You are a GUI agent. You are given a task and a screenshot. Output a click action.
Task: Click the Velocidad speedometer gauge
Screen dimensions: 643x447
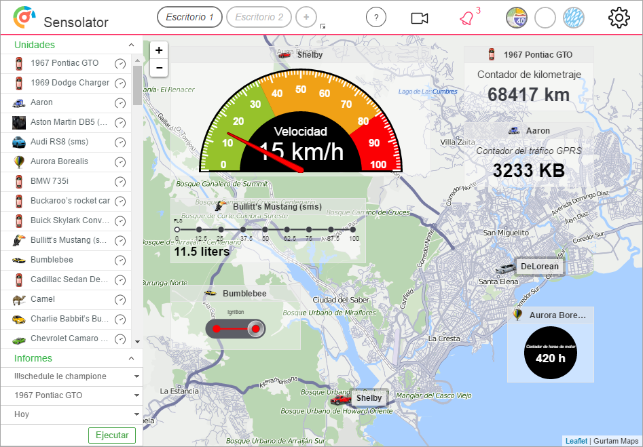301,121
